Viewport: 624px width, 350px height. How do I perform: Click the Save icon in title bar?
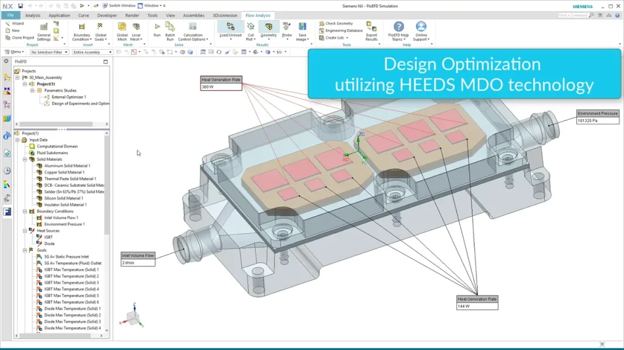click(x=21, y=5)
